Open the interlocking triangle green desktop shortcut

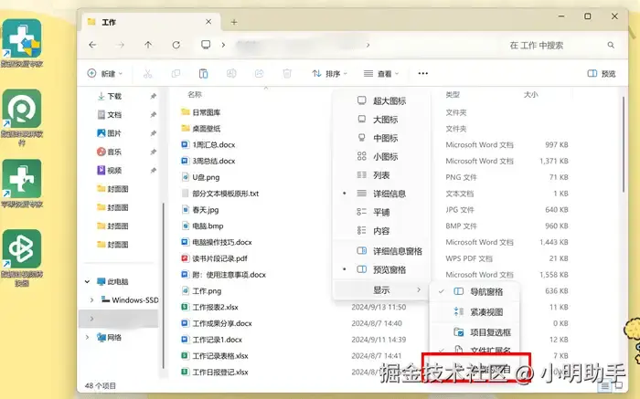click(x=22, y=248)
